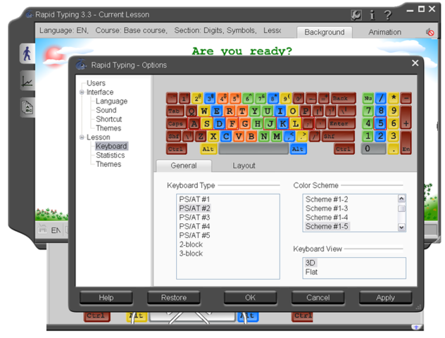The height and width of the screenshot is (338, 445).
Task: Select the walking man lesson sidebar icon
Action: tap(27, 54)
